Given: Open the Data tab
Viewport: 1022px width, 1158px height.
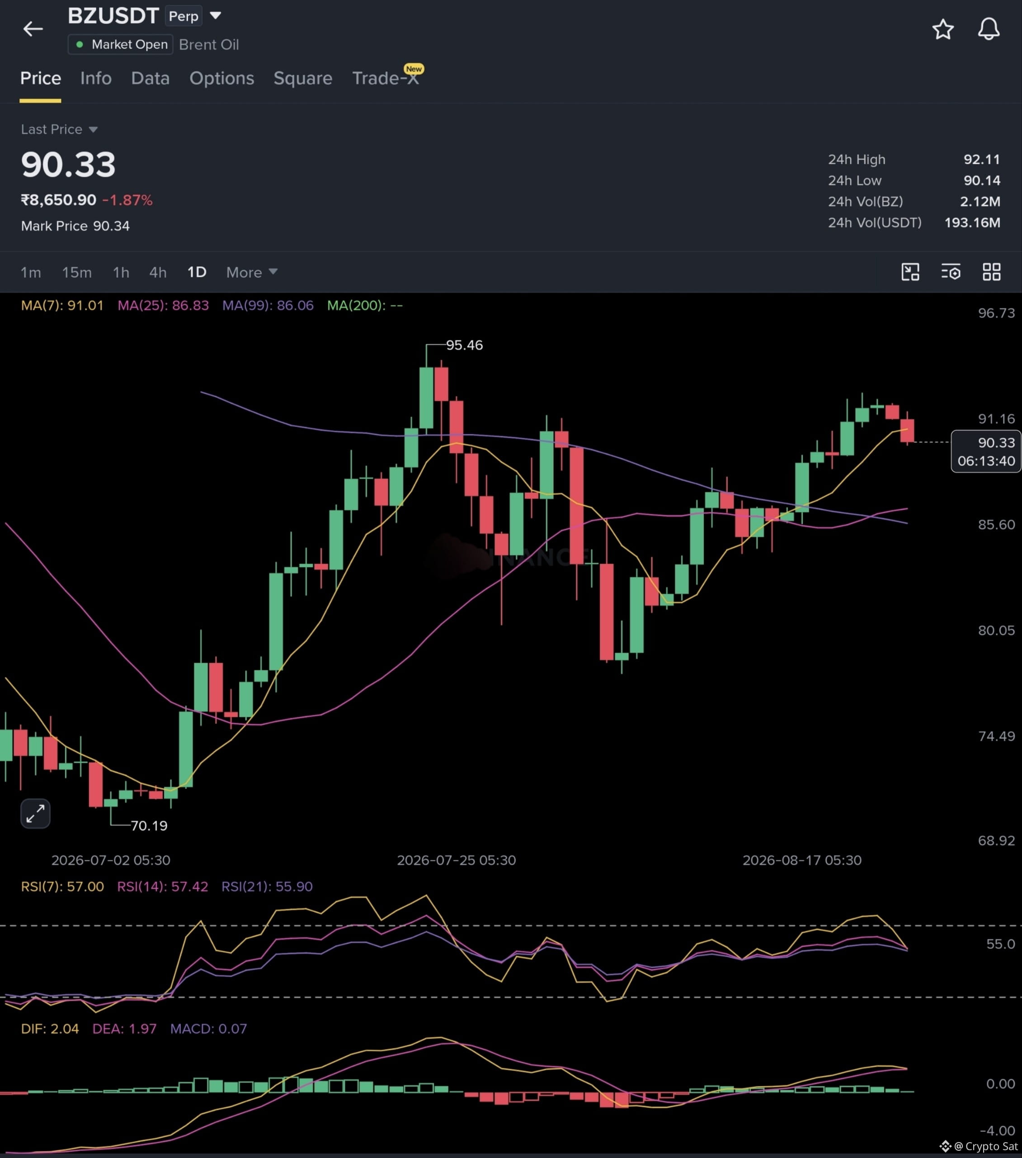Looking at the screenshot, I should coord(150,78).
